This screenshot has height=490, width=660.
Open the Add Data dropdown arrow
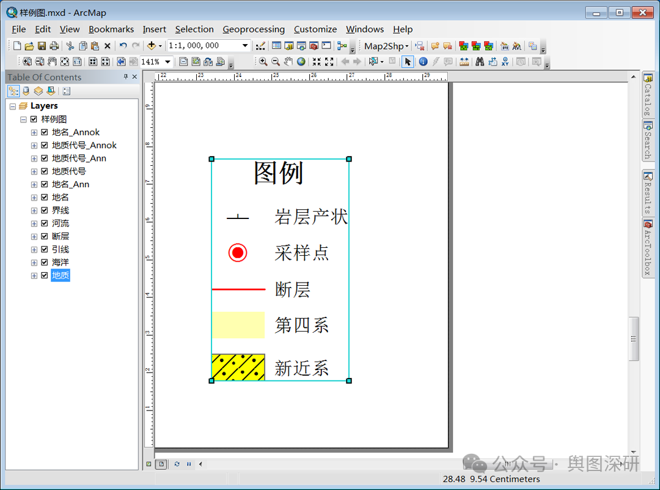(x=160, y=46)
